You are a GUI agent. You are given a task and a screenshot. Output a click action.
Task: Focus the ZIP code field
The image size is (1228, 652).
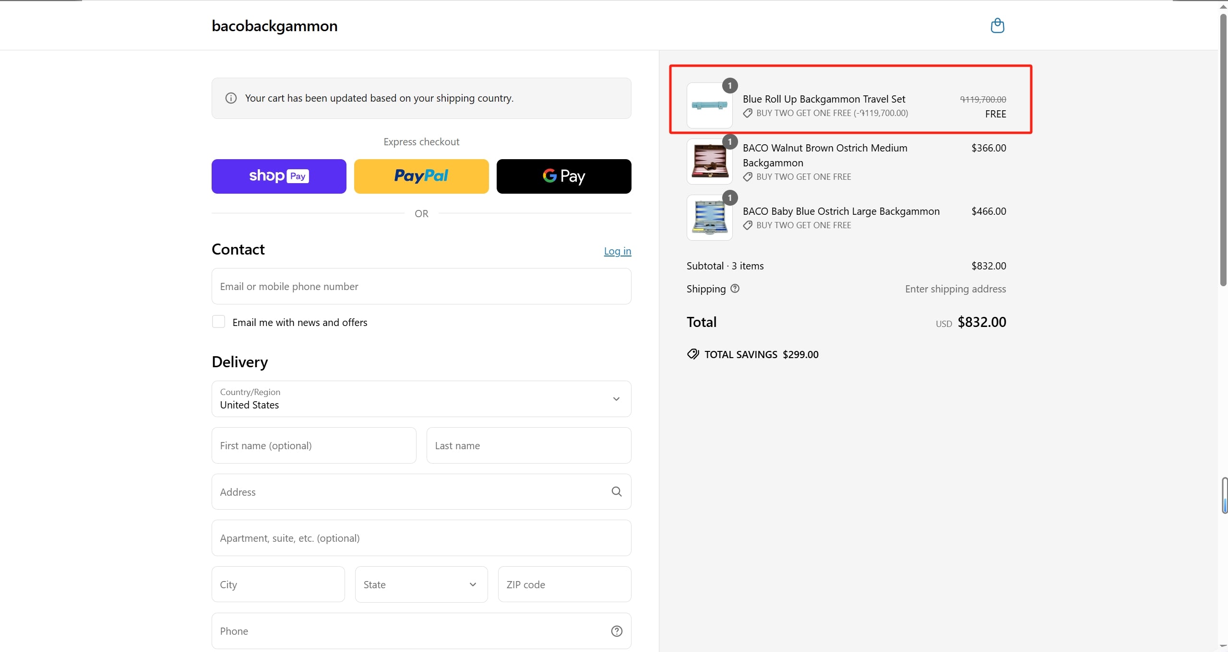pyautogui.click(x=564, y=584)
